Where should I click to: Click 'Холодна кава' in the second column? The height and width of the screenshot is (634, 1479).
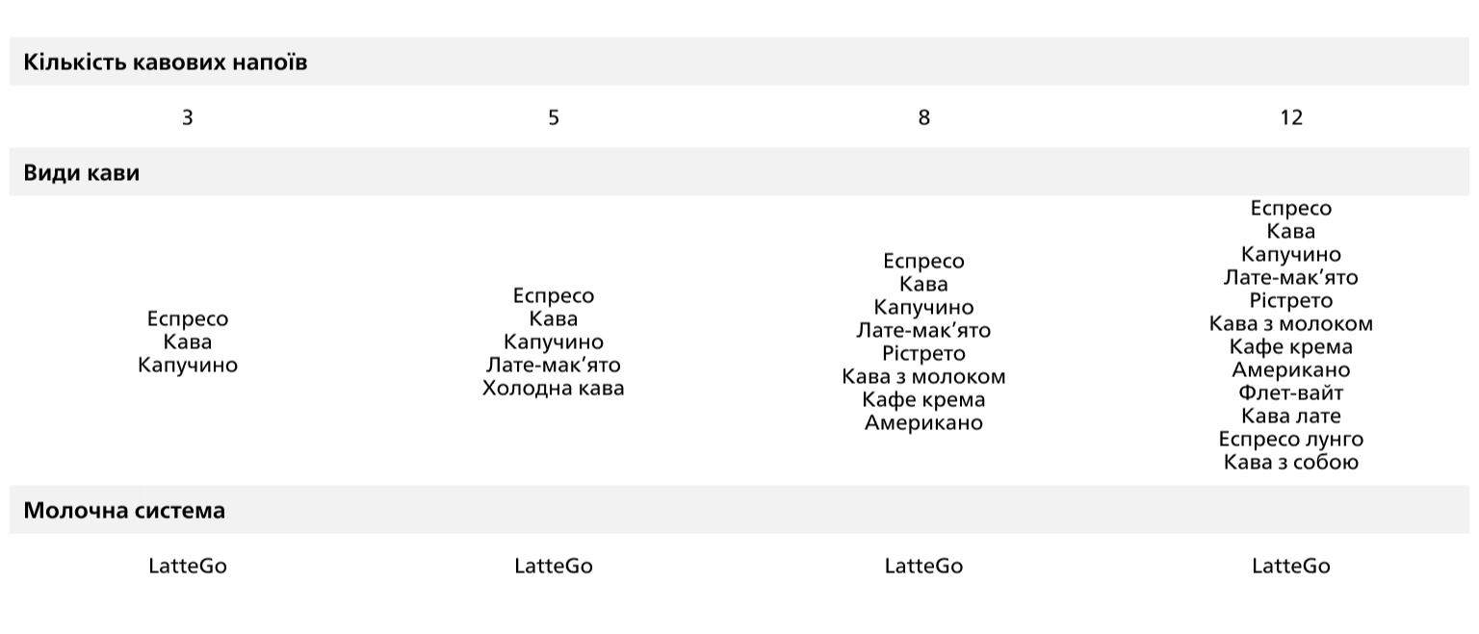(554, 389)
